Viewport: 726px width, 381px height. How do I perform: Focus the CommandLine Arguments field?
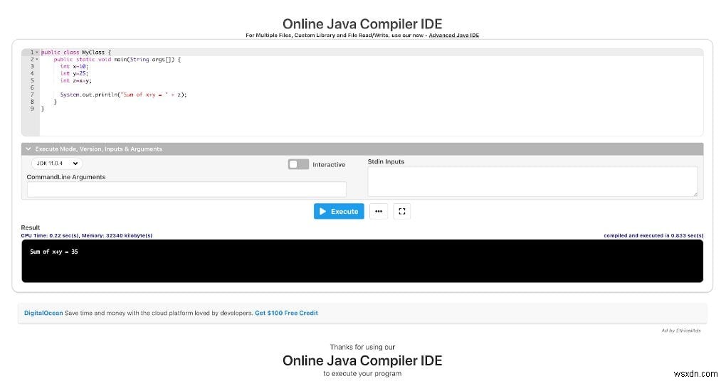pos(186,189)
